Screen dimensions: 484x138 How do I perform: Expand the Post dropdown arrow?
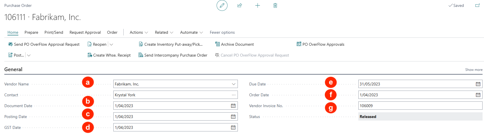tap(29, 55)
